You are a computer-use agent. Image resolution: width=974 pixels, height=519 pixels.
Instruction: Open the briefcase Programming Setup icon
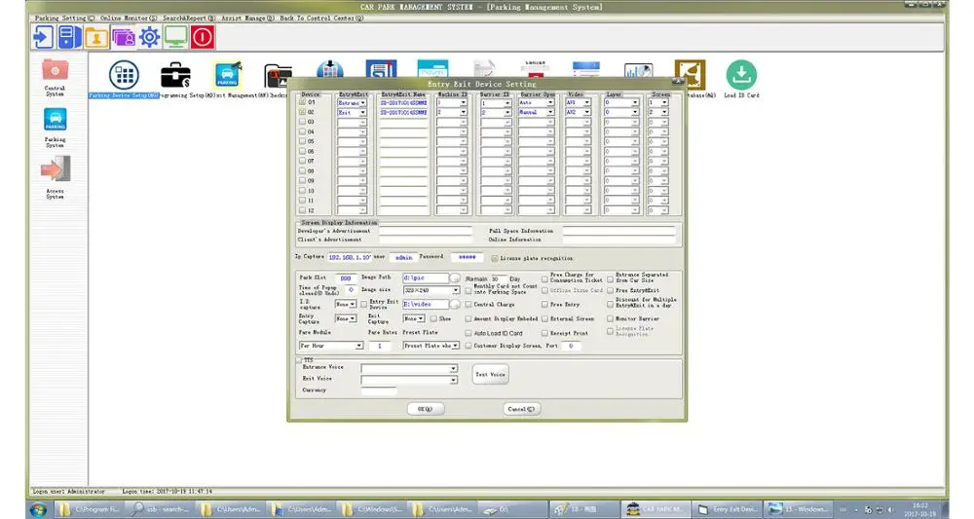point(175,75)
